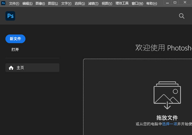Open the 文字(Y) menu

coord(66,4)
